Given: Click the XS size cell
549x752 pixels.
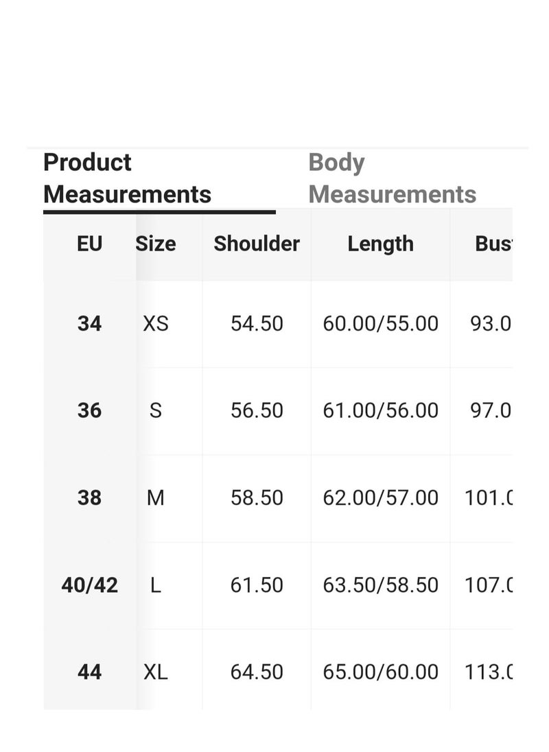Looking at the screenshot, I should click(156, 324).
